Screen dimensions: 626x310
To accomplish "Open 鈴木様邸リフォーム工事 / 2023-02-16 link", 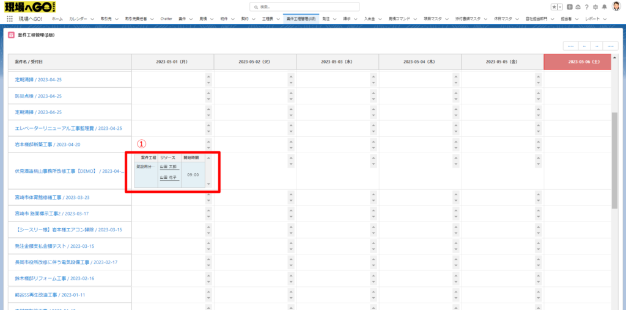I will point(54,278).
